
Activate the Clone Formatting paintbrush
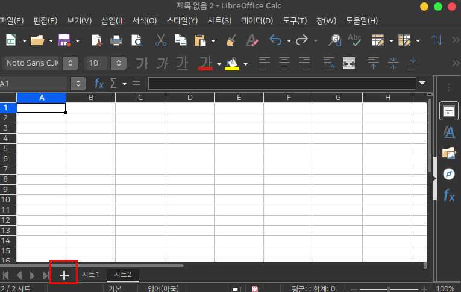pyautogui.click(x=230, y=40)
